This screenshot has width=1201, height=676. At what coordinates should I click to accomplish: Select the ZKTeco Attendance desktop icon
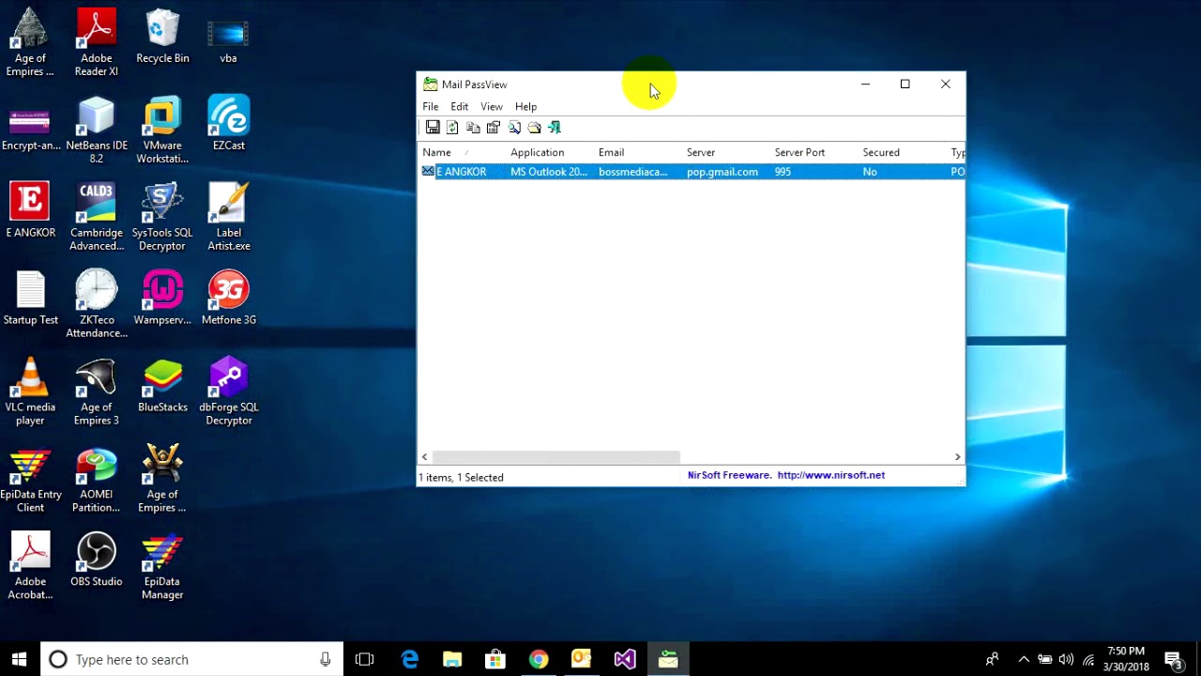coord(97,304)
